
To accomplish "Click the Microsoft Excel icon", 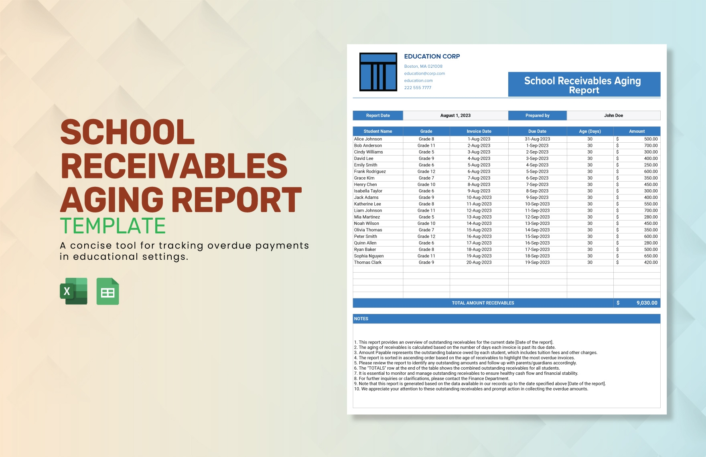I will [73, 291].
